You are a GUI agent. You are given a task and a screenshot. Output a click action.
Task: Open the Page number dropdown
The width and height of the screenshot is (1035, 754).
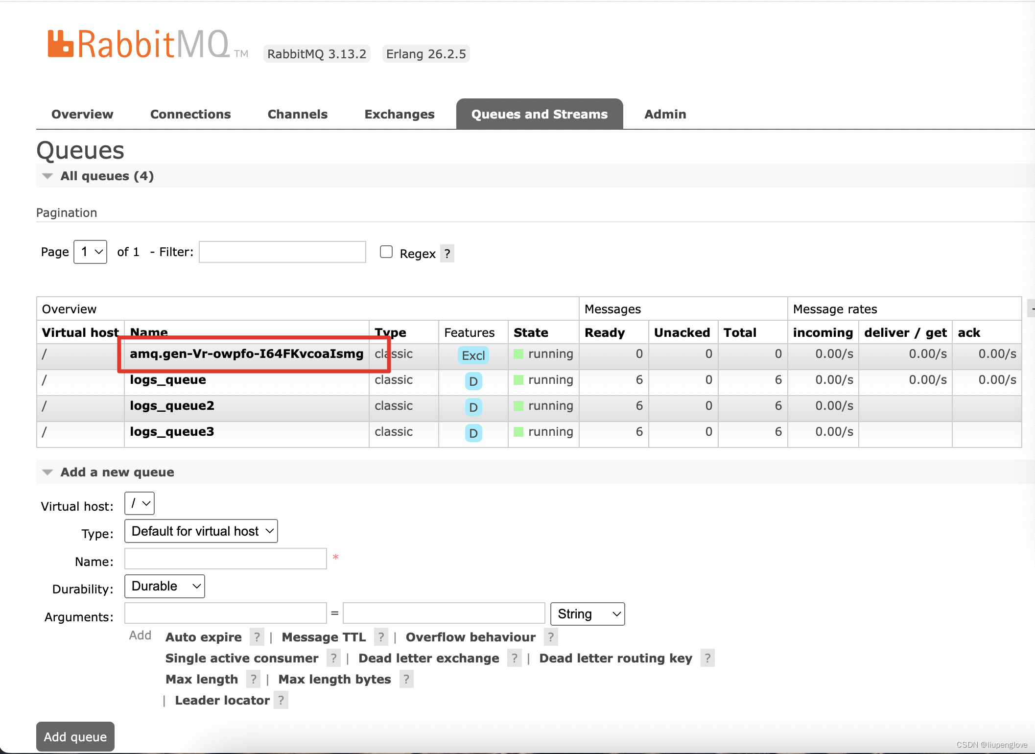click(x=91, y=252)
